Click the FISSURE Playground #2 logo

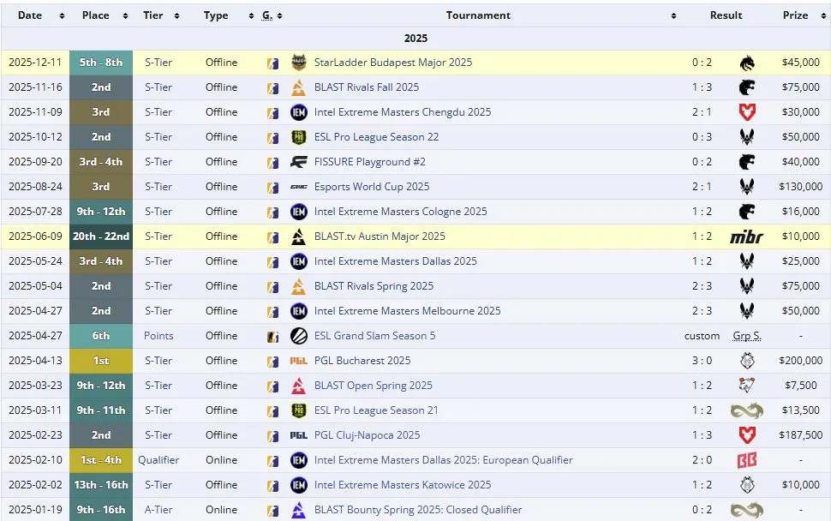pyautogui.click(x=299, y=162)
